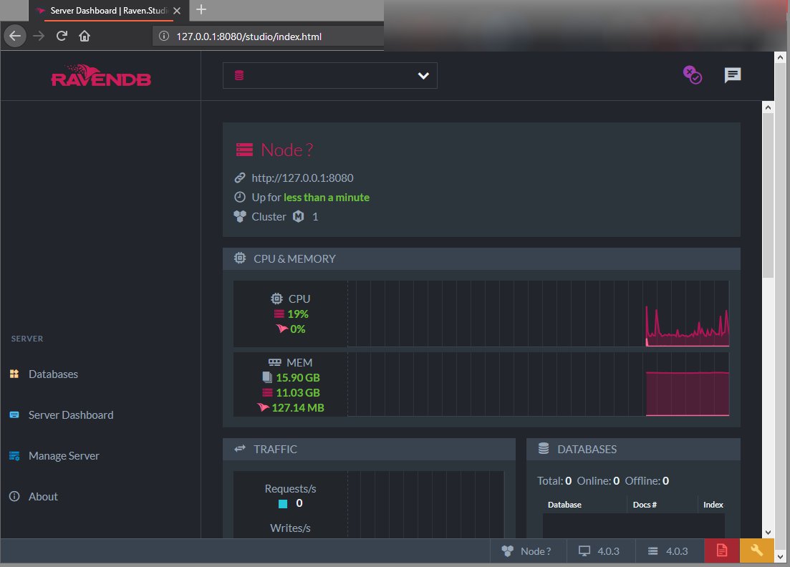Image resolution: width=790 pixels, height=567 pixels.
Task: Click the red document icon in the status bar
Action: point(721,551)
